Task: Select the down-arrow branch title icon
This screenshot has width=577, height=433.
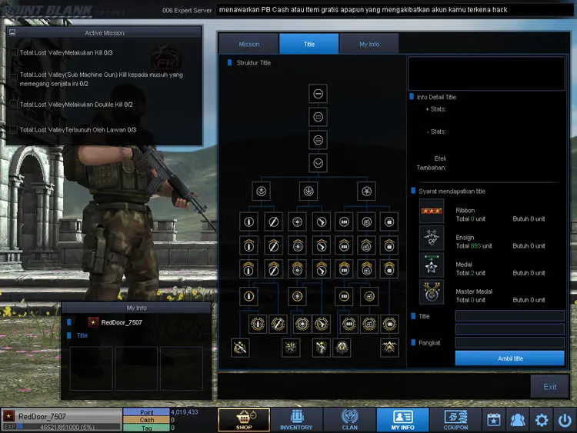Action: pyautogui.click(x=309, y=191)
